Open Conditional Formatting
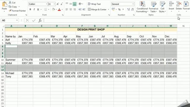The image size is (190, 107). [x=142, y=7]
